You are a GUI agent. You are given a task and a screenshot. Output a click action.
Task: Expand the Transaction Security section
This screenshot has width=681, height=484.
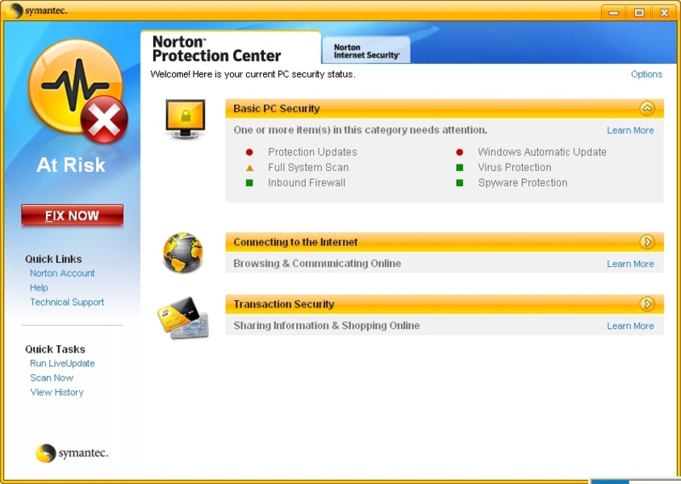click(x=647, y=304)
